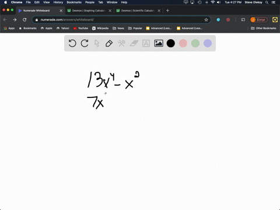The width and height of the screenshot is (280, 210).
Task: Open the Wikipedia bookmark
Action: [100, 28]
